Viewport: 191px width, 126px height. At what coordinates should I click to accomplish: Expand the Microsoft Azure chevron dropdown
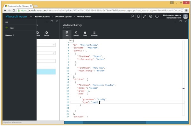(x=31, y=17)
